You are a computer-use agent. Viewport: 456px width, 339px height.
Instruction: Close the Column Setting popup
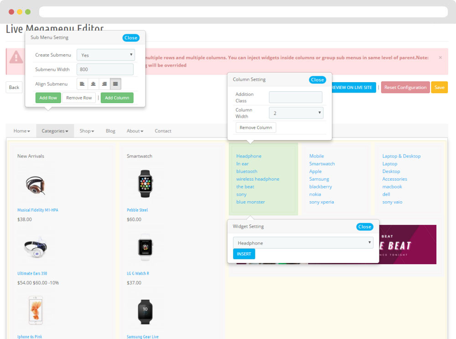click(317, 80)
